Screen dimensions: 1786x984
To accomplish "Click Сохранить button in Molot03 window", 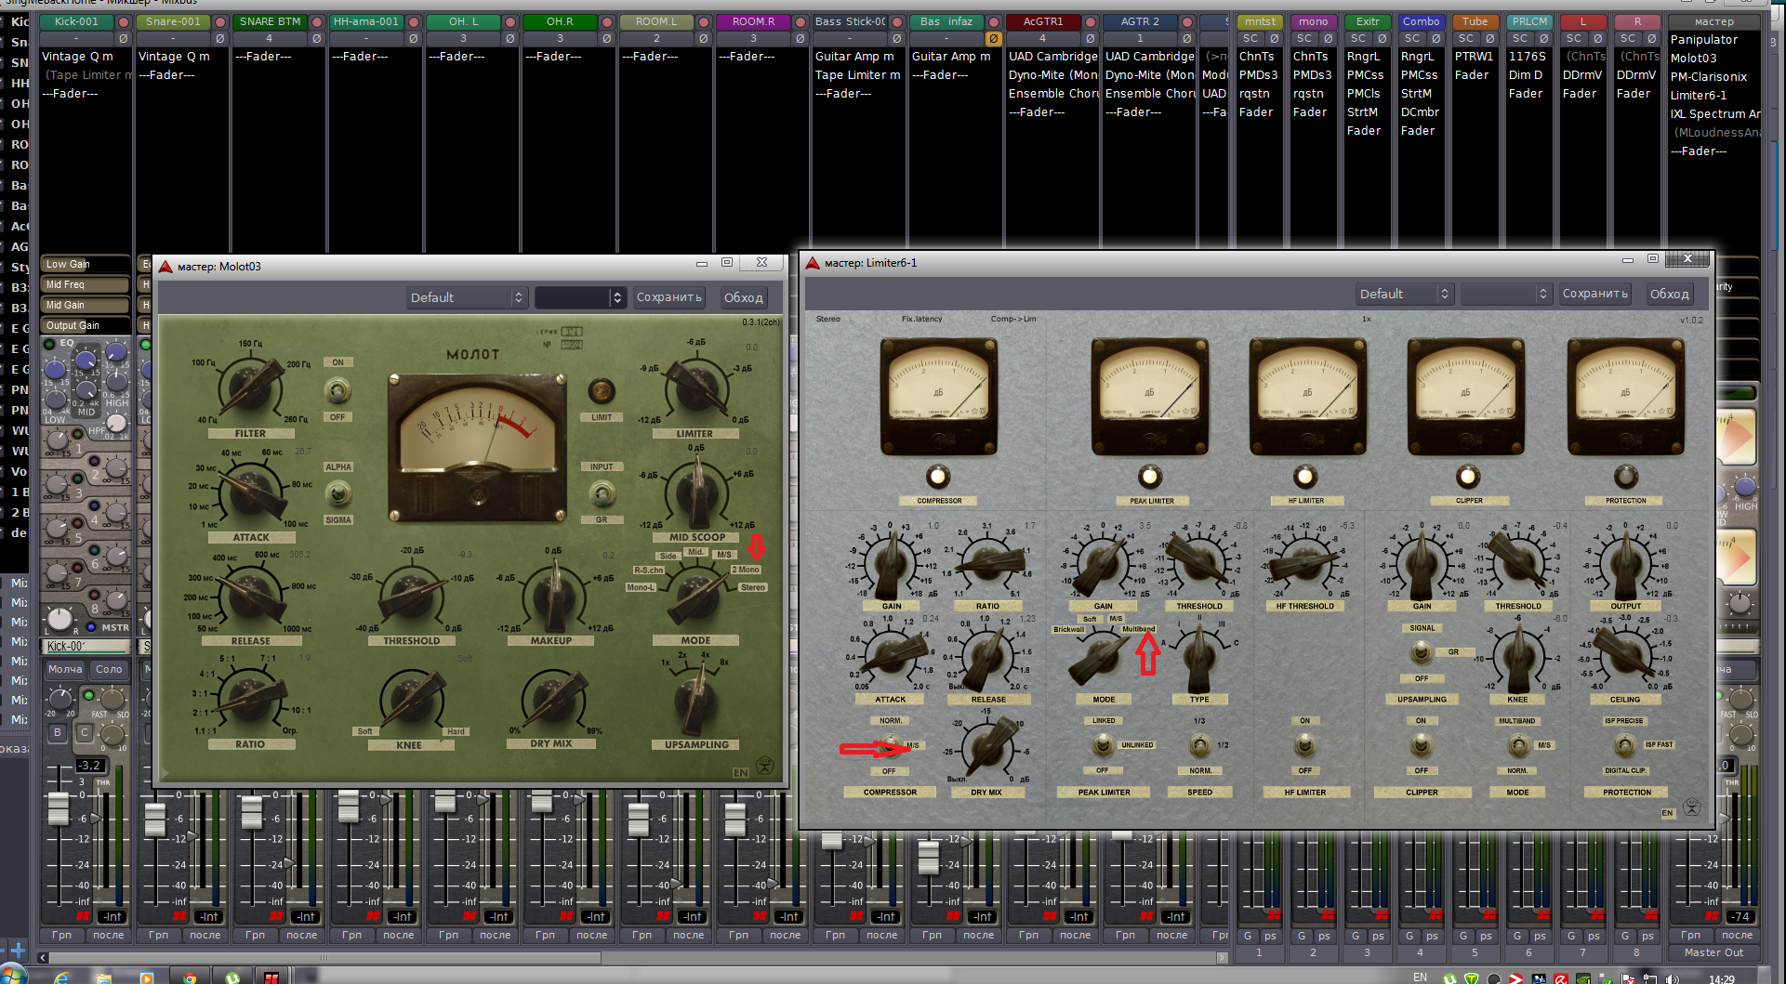I will coord(668,297).
